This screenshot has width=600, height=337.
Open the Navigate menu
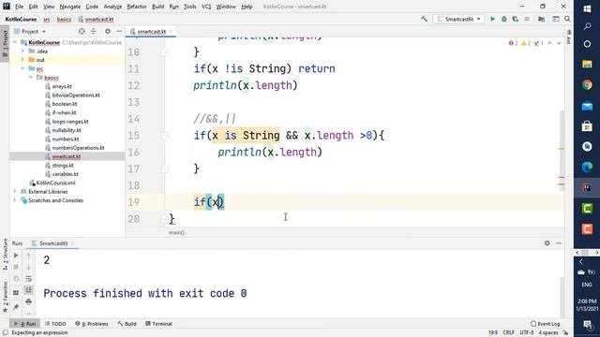[70, 7]
